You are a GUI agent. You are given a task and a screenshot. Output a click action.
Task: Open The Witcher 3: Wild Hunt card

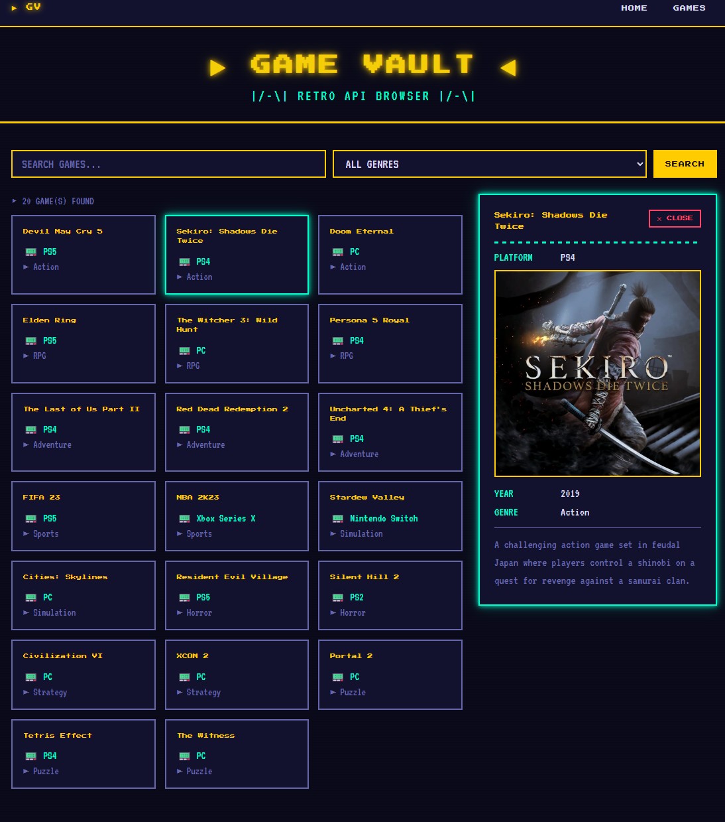tap(237, 344)
